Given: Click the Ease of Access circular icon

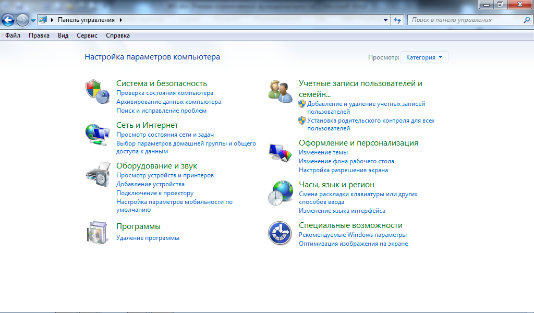Looking at the screenshot, I should 280,233.
